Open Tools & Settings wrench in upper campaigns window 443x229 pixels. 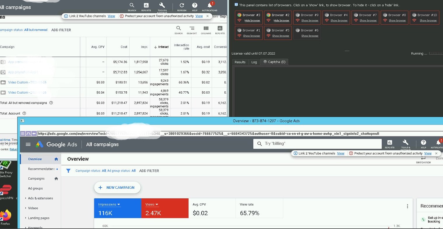coord(162,5)
